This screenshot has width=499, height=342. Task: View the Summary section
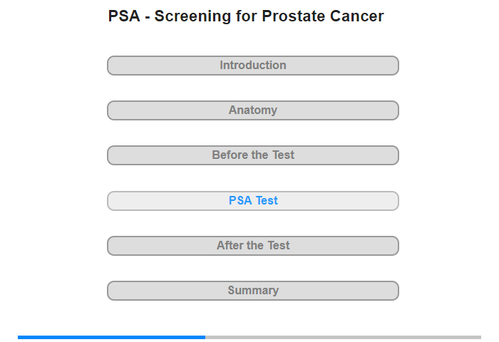pos(253,291)
